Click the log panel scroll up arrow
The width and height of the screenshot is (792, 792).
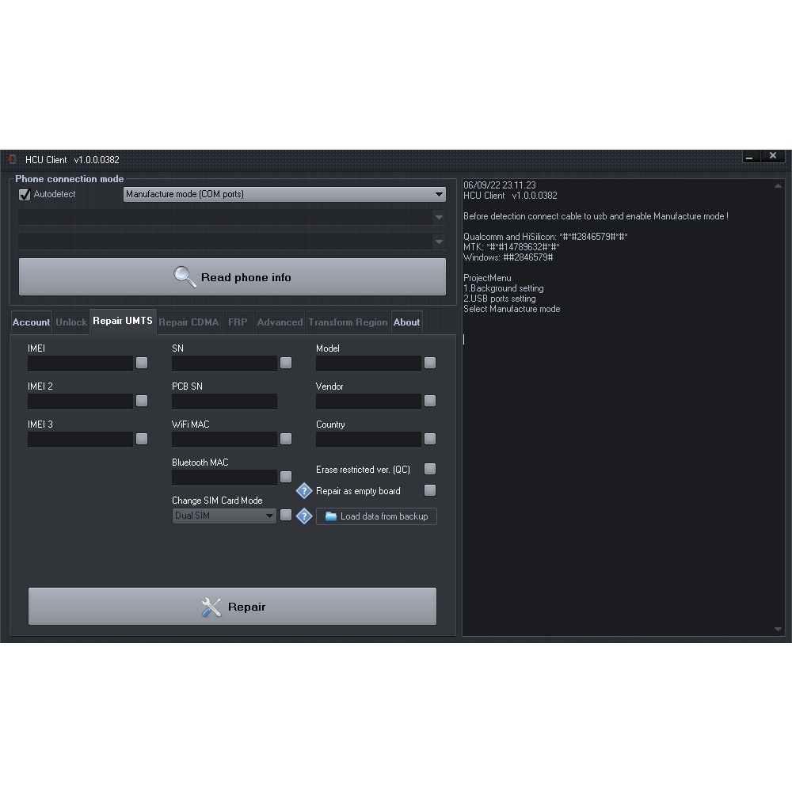click(778, 186)
